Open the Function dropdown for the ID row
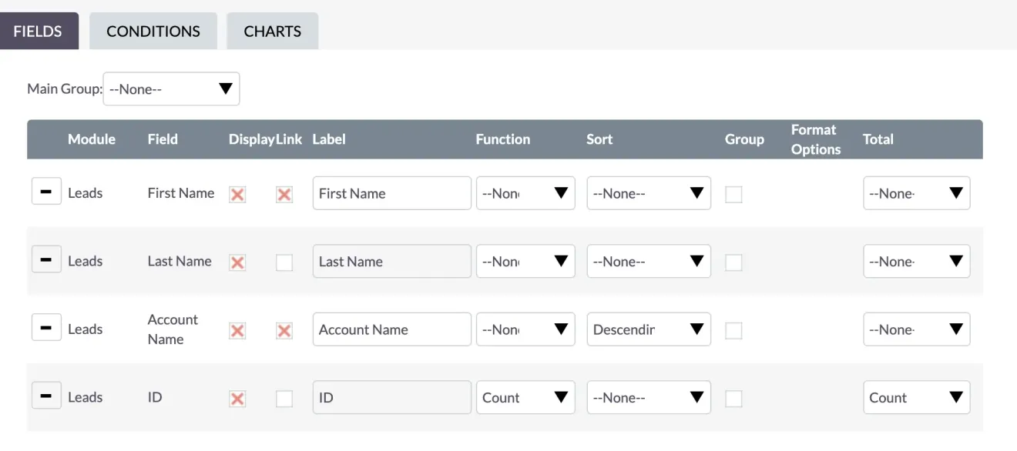The image size is (1017, 451). [525, 397]
